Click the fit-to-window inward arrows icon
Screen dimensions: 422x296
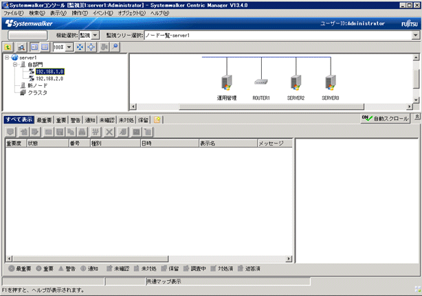point(80,47)
